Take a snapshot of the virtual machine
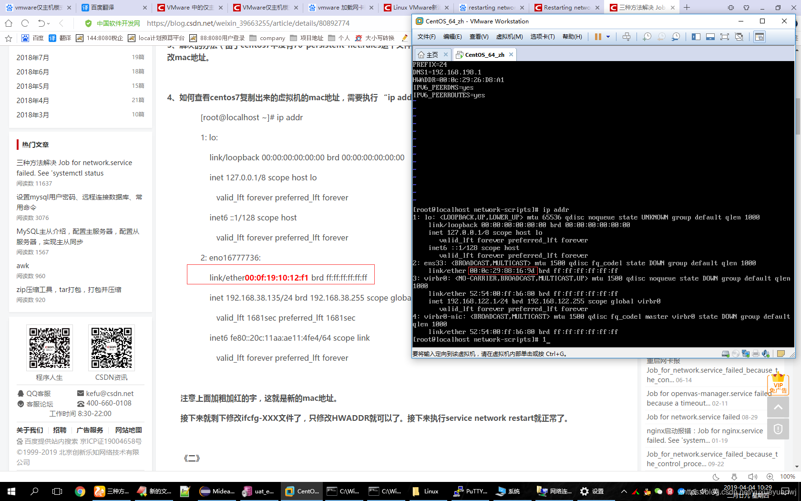This screenshot has height=501, width=801. (x=647, y=37)
